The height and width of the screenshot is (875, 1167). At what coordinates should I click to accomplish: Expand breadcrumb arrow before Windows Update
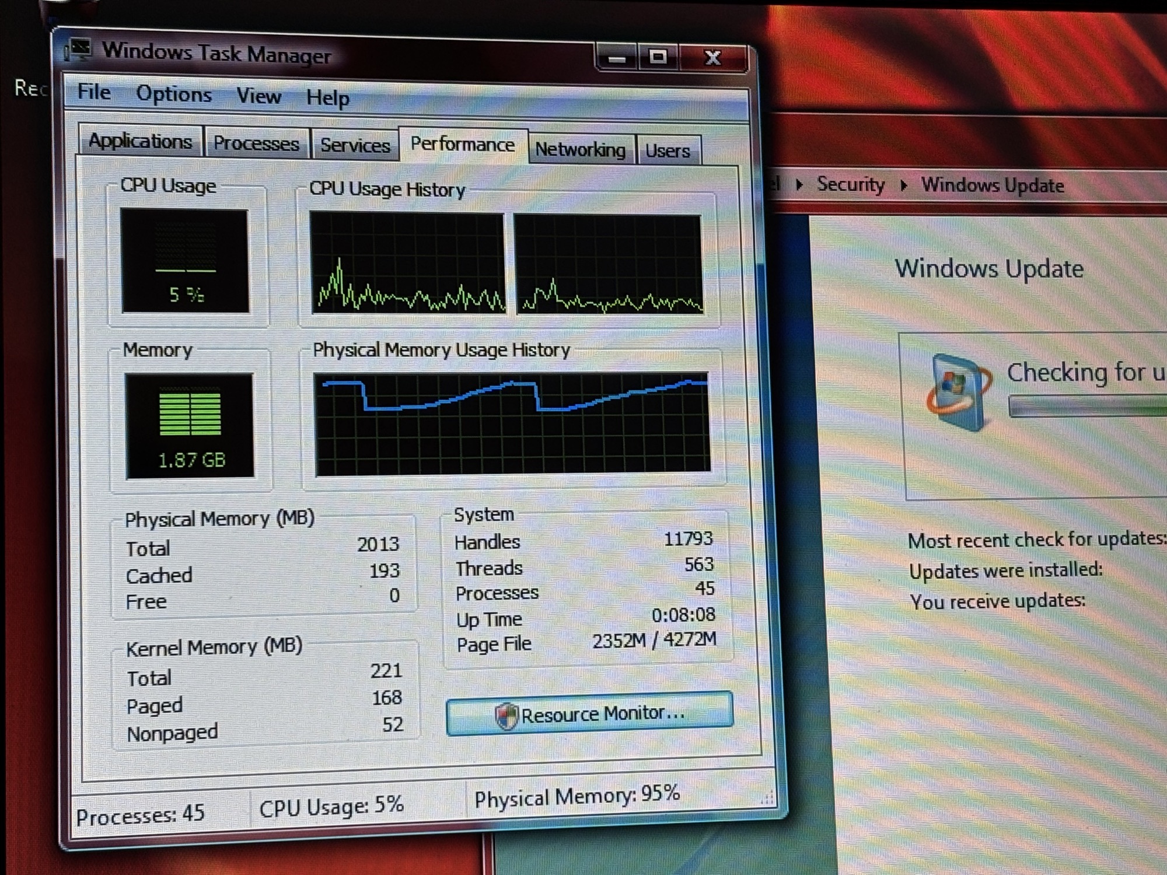[904, 185]
